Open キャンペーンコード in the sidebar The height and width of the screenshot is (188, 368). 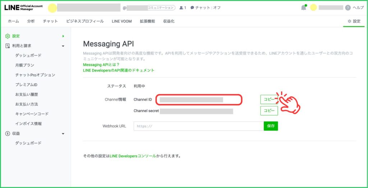click(x=32, y=114)
